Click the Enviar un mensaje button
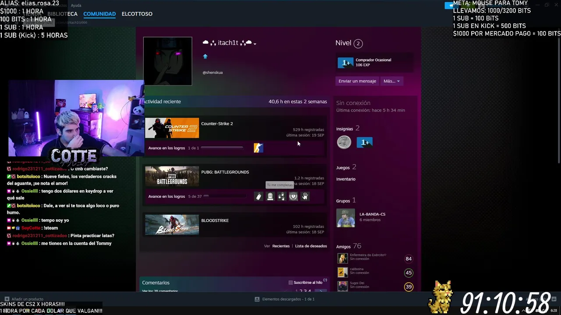The height and width of the screenshot is (315, 561). click(357, 81)
